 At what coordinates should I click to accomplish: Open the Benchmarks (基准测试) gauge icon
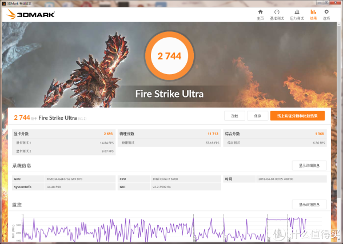(277, 12)
